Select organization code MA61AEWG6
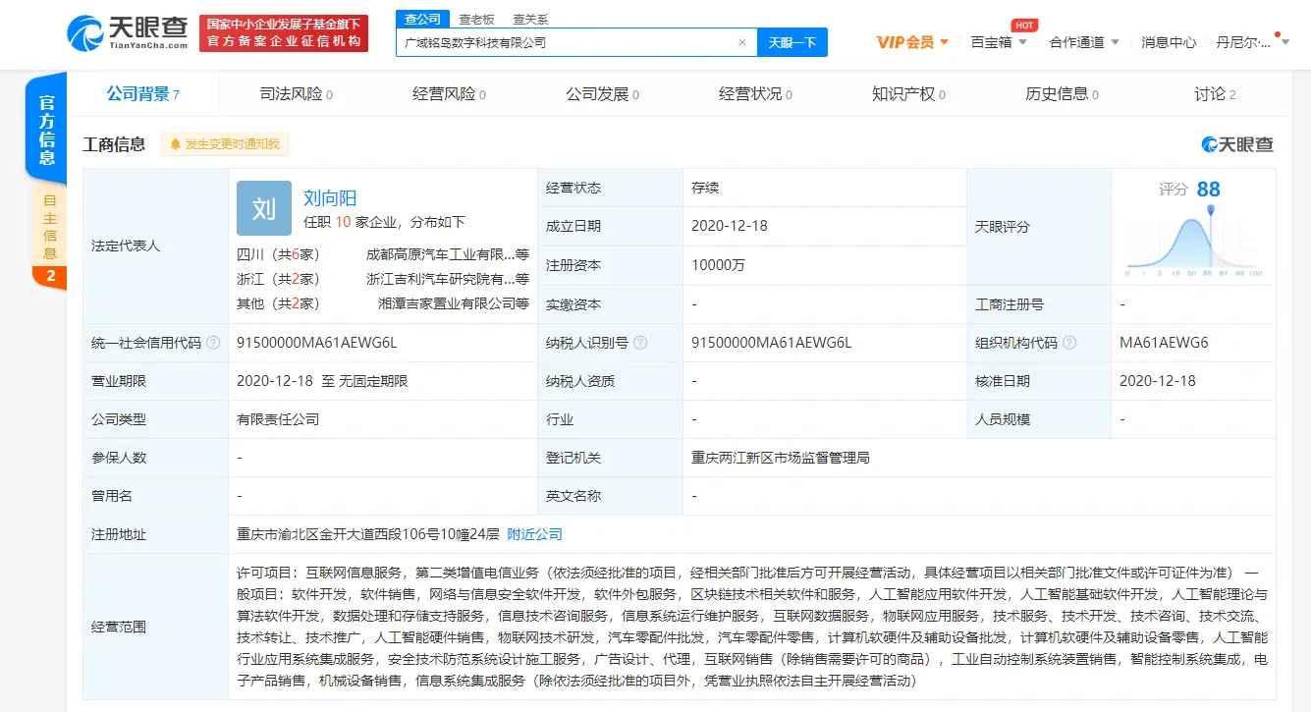Viewport: 1311px width, 712px height. [x=1164, y=343]
